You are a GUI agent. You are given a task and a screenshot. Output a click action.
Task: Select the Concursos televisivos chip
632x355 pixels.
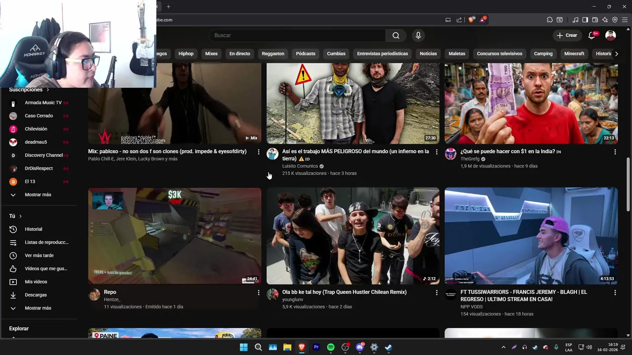[x=500, y=54]
